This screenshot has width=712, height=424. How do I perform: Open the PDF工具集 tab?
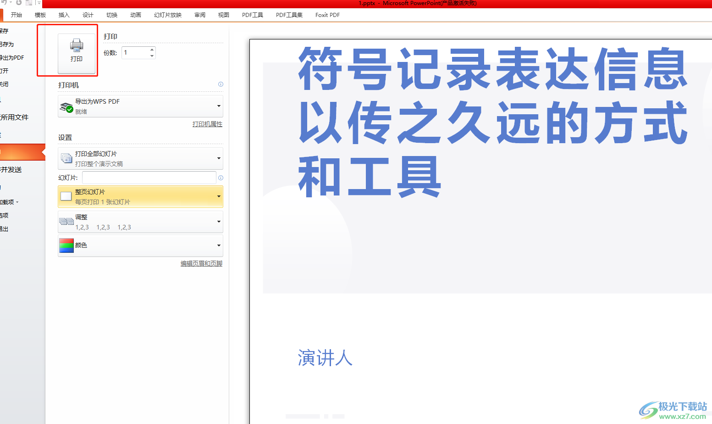pos(289,15)
